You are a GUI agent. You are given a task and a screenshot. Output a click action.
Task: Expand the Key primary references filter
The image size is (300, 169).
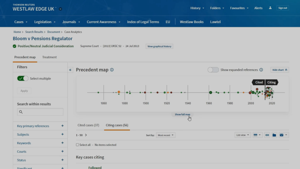click(x=62, y=126)
